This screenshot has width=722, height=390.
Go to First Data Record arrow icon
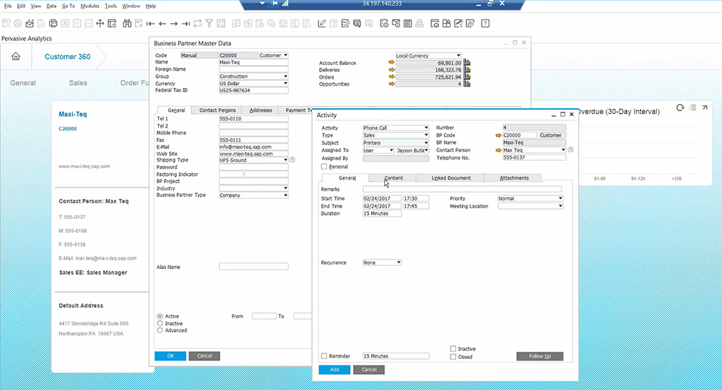(x=151, y=24)
